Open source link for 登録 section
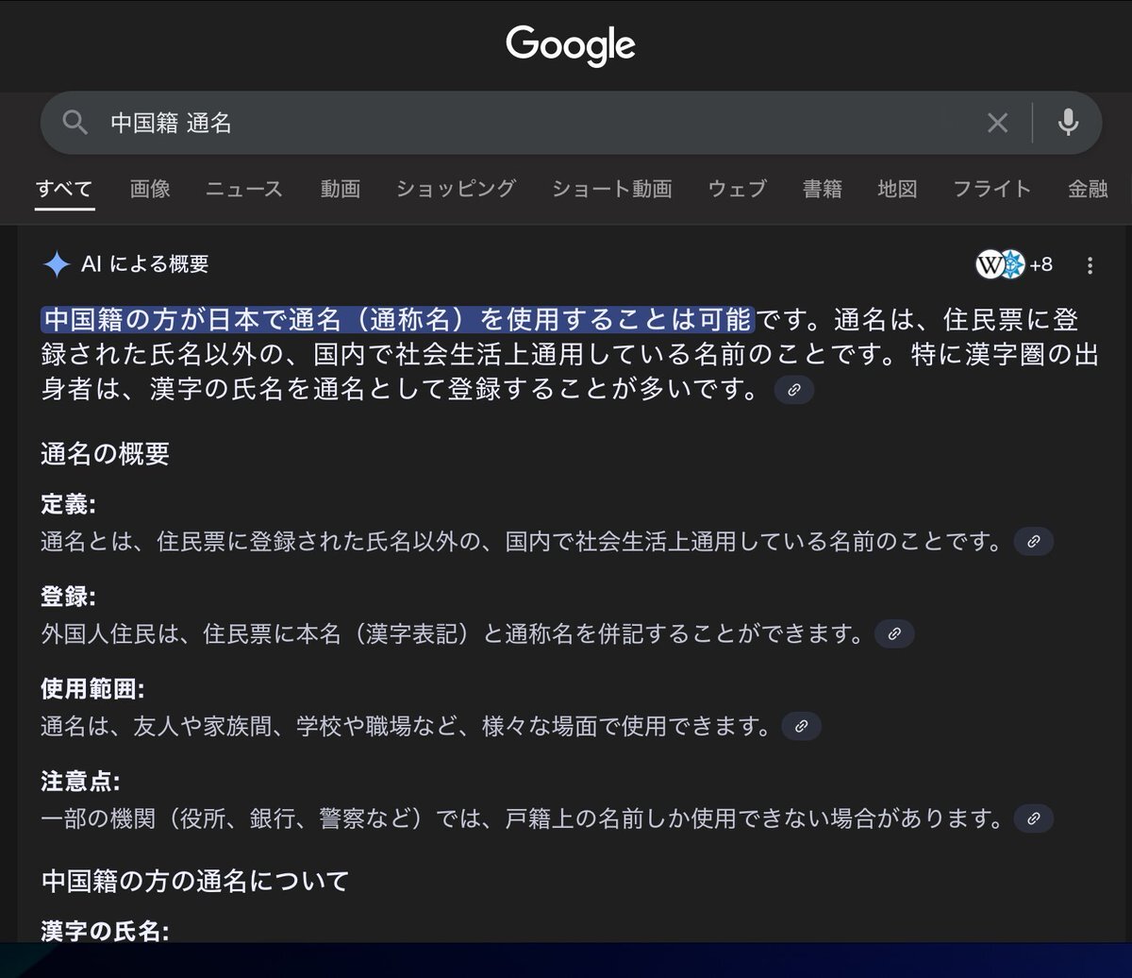The width and height of the screenshot is (1132, 978). (x=894, y=633)
